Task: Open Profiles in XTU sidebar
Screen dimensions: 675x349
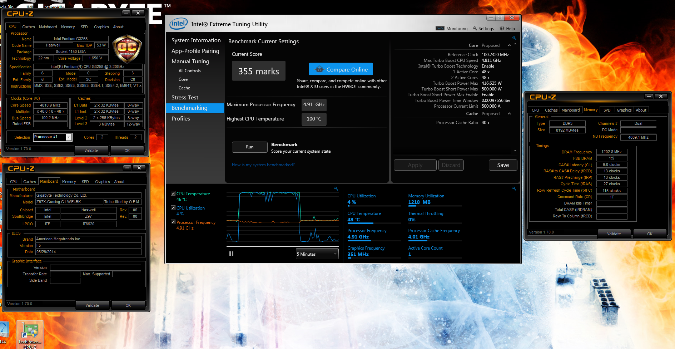Action: point(181,119)
